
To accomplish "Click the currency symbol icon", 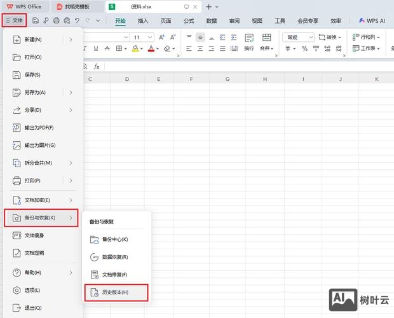I will [288, 48].
